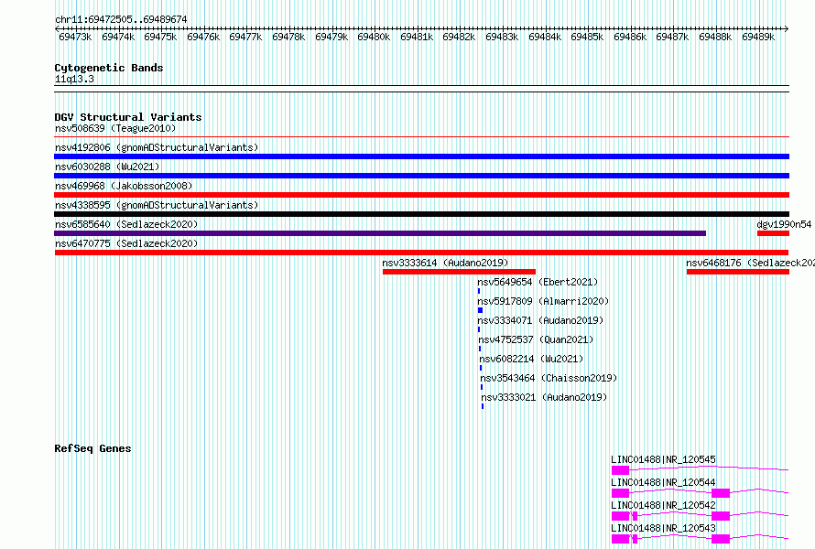815x549 pixels.
Task: Select the nsv469968 red variant bar
Action: click(421, 195)
